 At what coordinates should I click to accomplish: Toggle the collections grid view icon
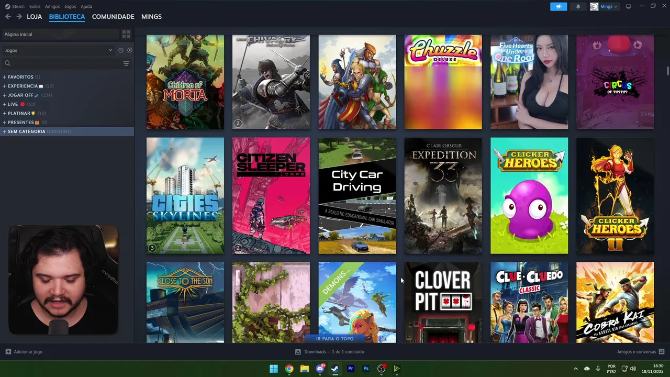click(126, 34)
